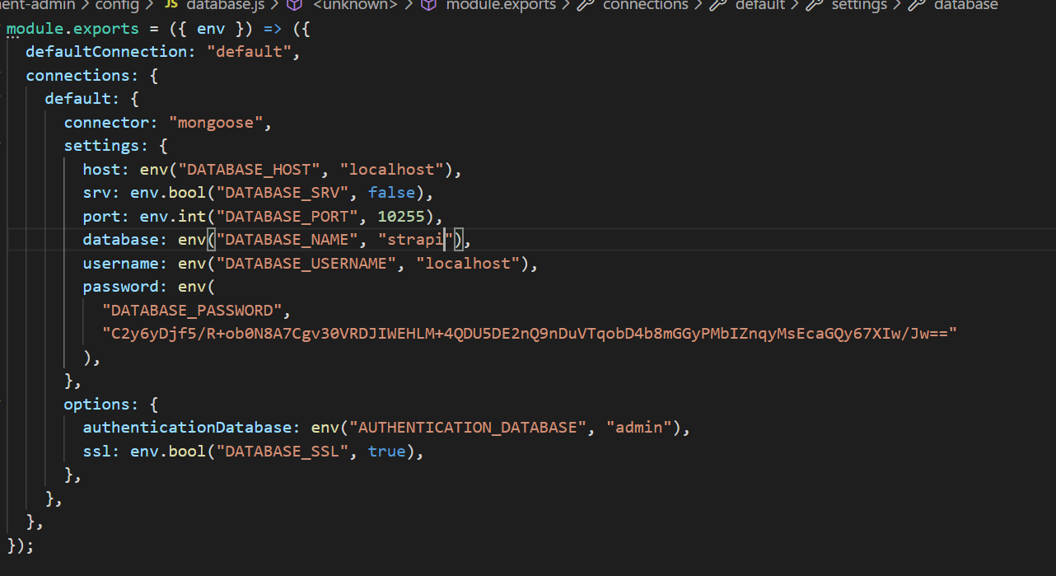1056x576 pixels.
Task: Click wrench icon before settings breadcrumb
Action: (815, 5)
